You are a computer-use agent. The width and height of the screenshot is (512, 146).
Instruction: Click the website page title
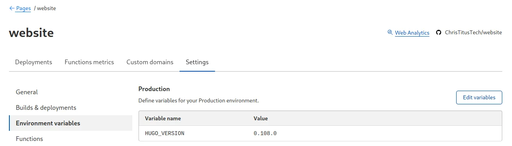[31, 33]
